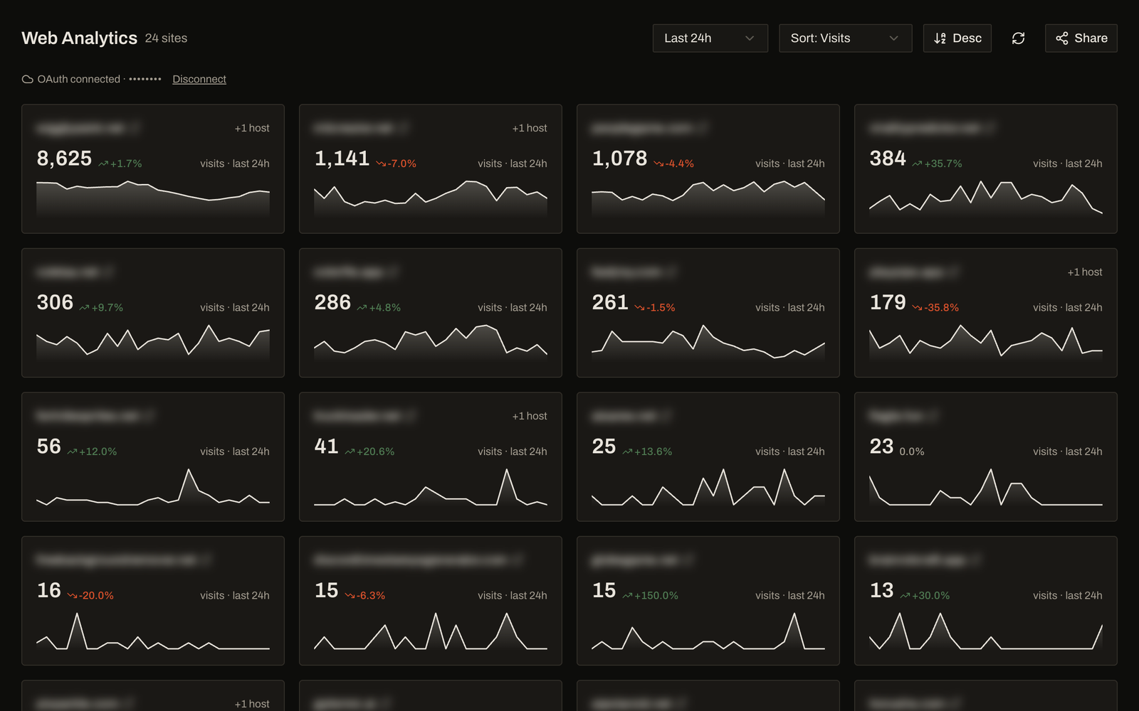The width and height of the screenshot is (1139, 711).
Task: Click the +1 host label on the 41 card
Action: pyautogui.click(x=530, y=416)
